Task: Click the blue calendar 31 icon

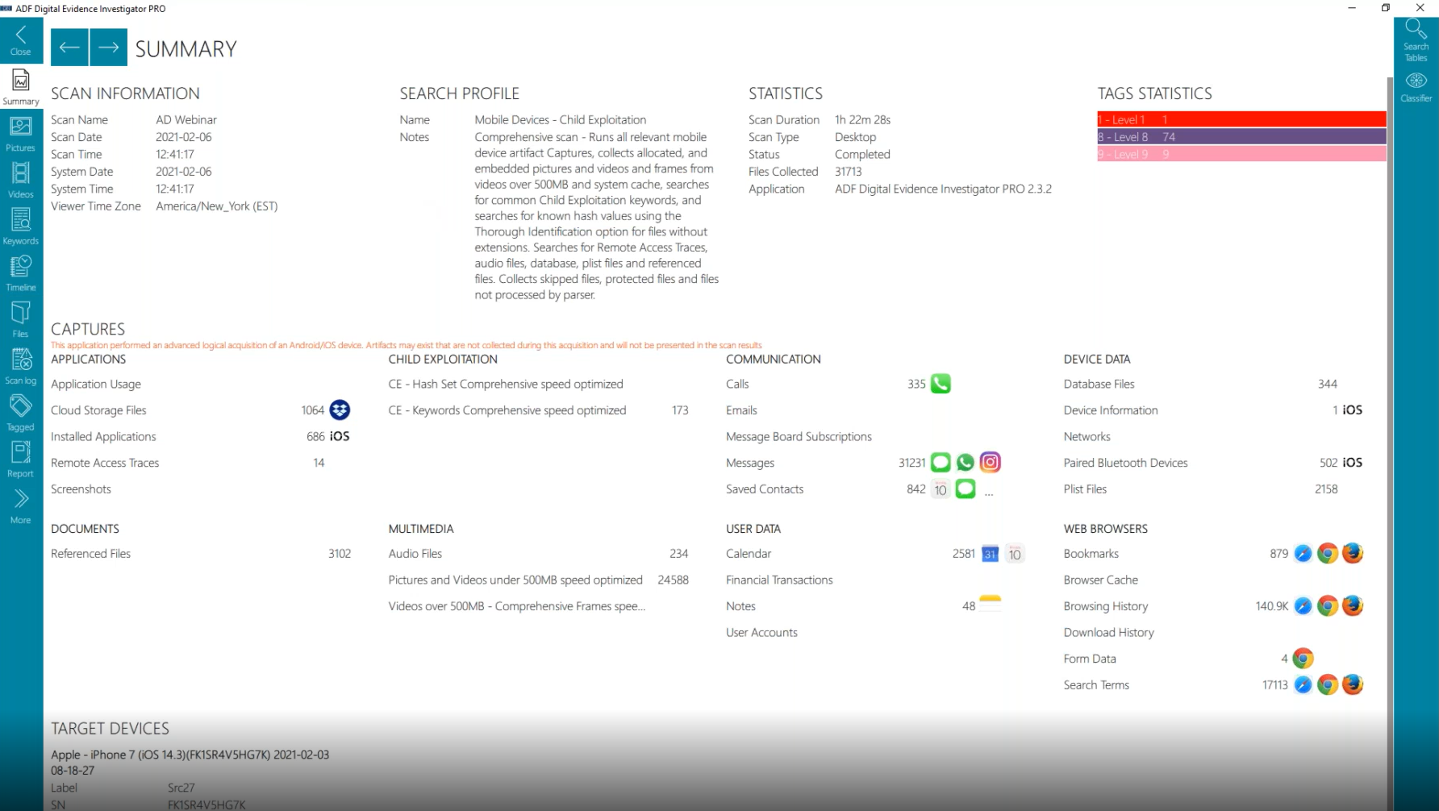Action: [990, 554]
